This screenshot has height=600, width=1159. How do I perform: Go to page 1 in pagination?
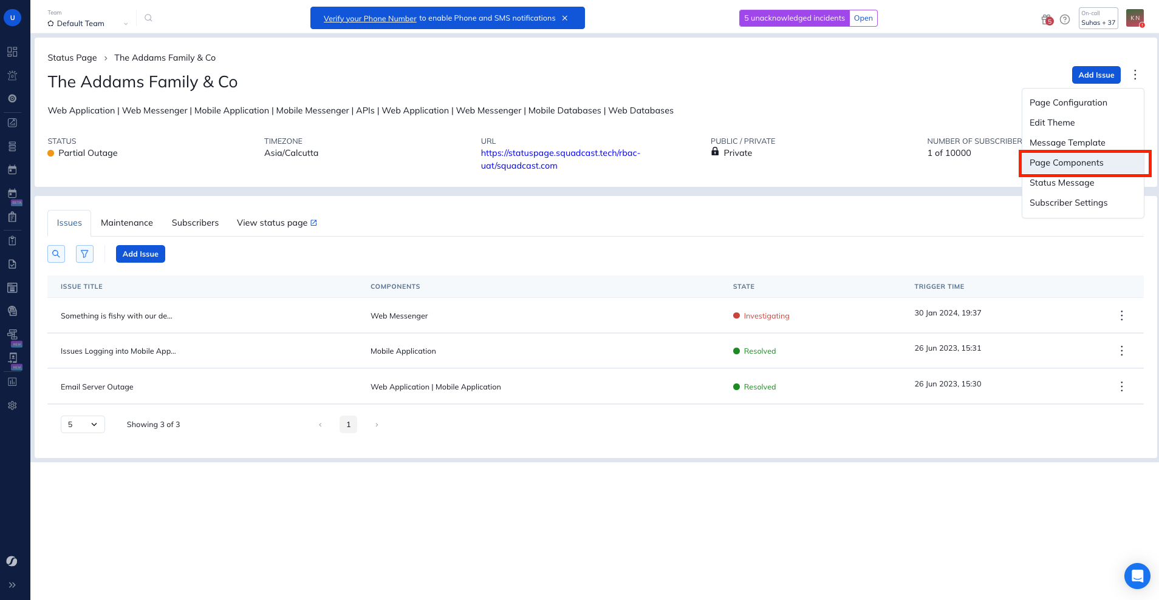(x=348, y=425)
